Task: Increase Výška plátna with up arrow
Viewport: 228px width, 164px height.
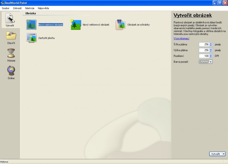Action: tap(211, 49)
